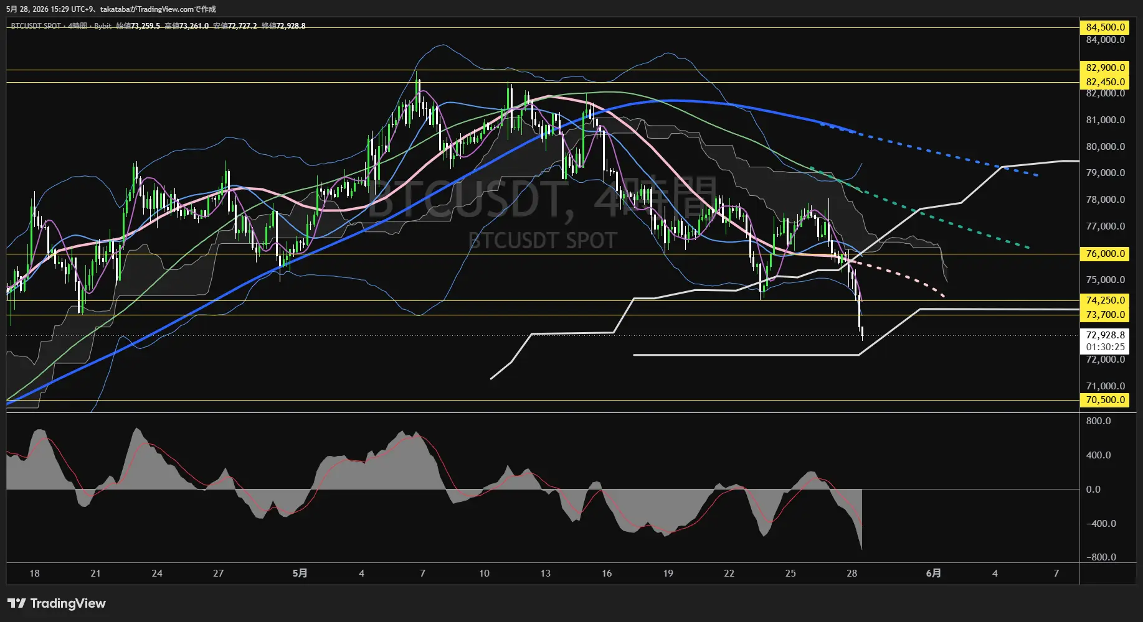1143x622 pixels.
Task: Click the chart creation timestamp header
Action: click(111, 9)
